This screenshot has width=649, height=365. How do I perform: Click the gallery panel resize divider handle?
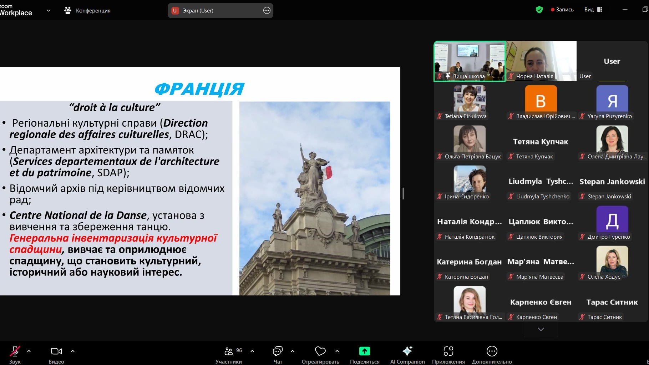403,193
